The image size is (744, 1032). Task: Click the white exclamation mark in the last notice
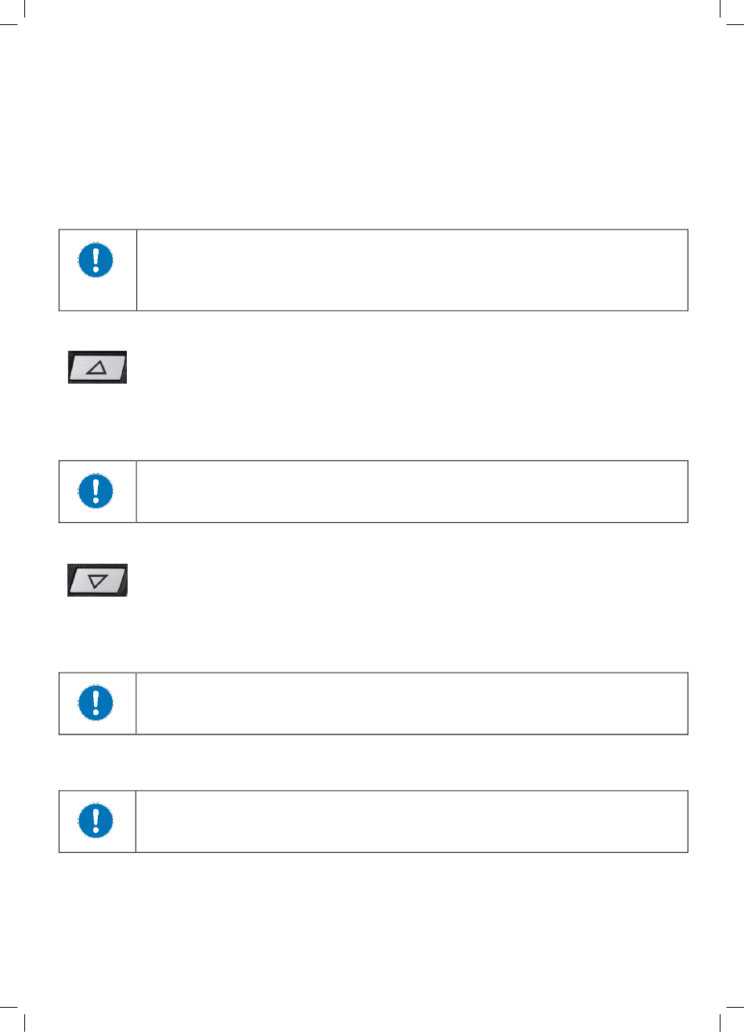pos(96,821)
